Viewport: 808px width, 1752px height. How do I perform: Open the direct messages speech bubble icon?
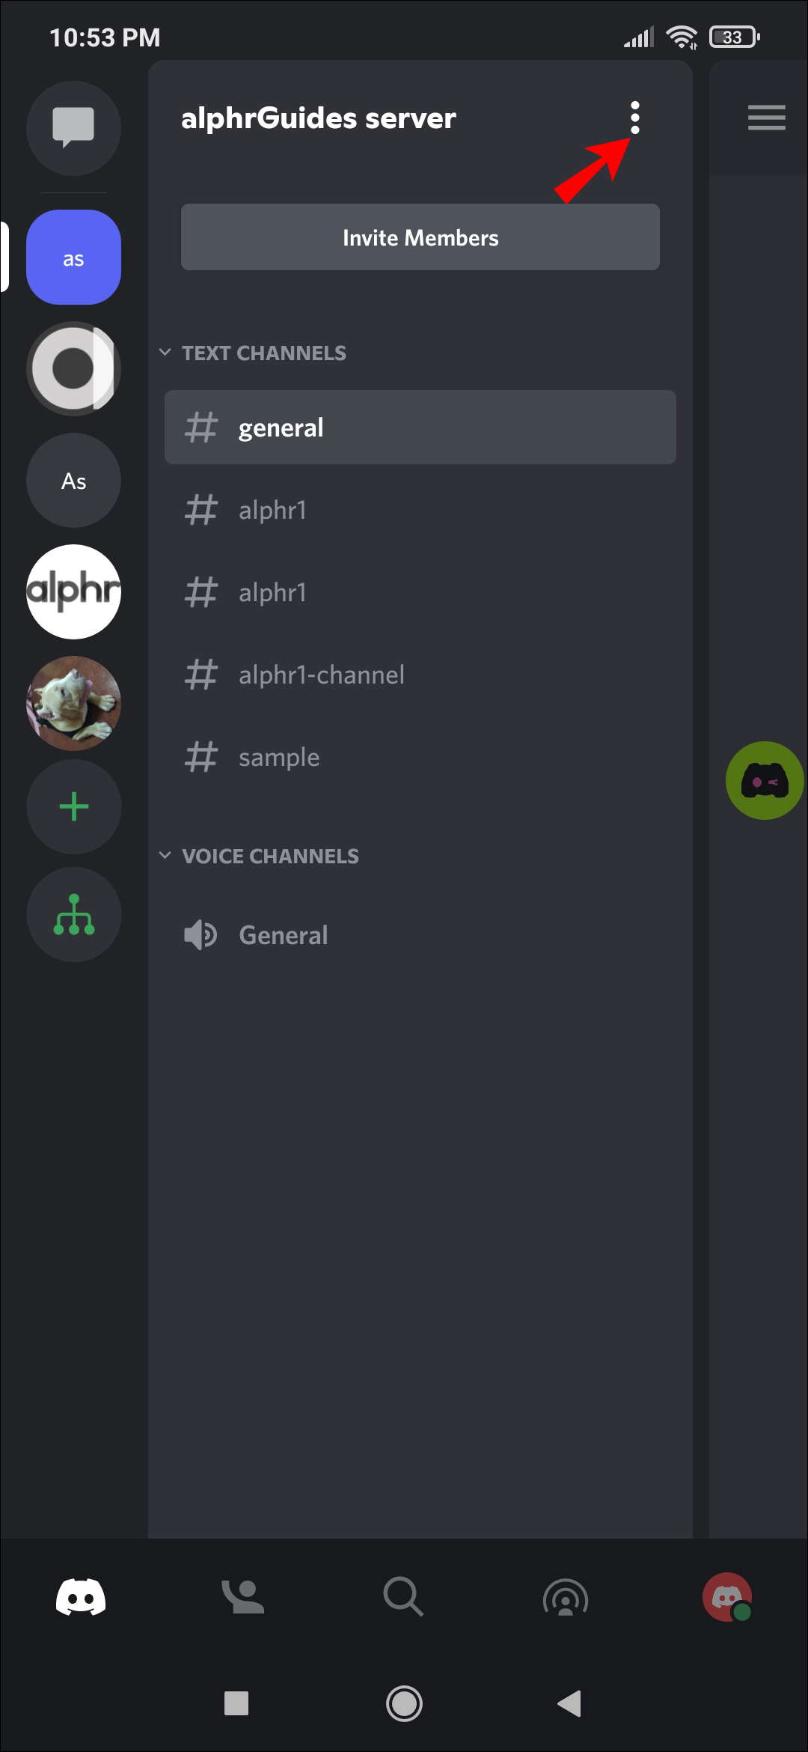coord(73,128)
